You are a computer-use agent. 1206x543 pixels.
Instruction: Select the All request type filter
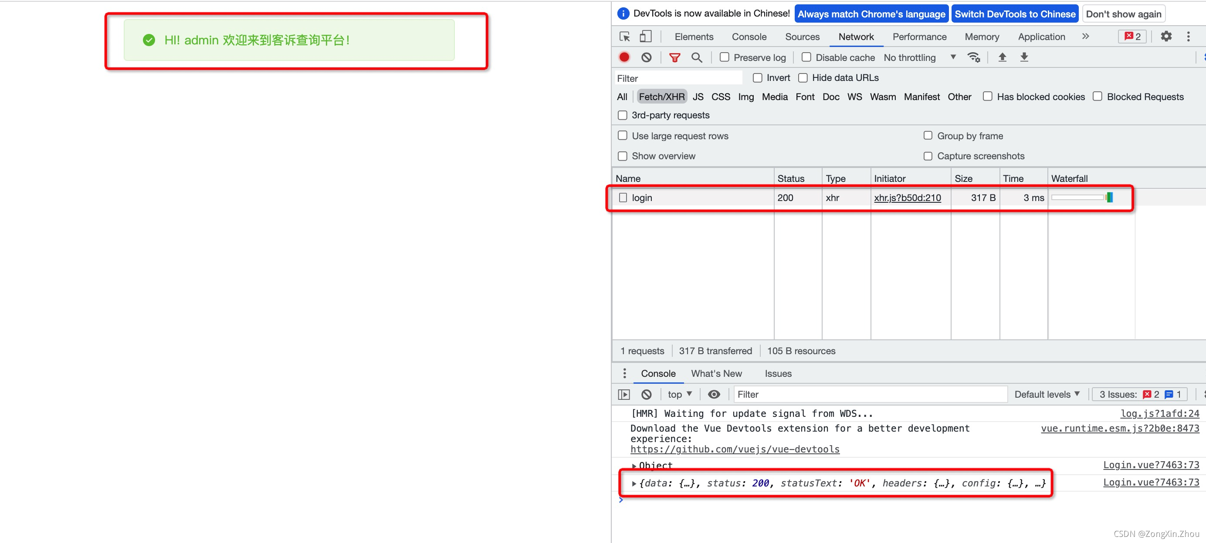[622, 96]
